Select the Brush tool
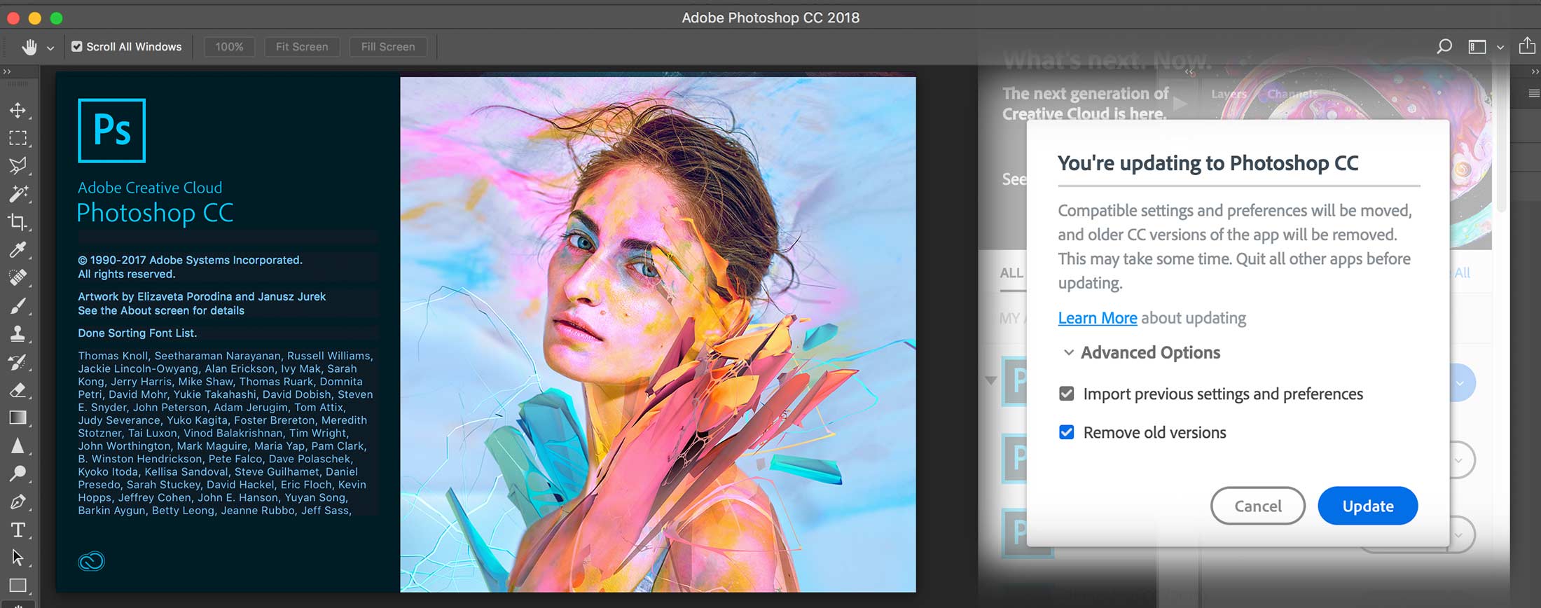1541x608 pixels. tap(18, 306)
